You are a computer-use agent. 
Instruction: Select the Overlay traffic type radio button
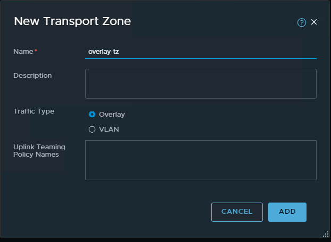click(x=92, y=114)
